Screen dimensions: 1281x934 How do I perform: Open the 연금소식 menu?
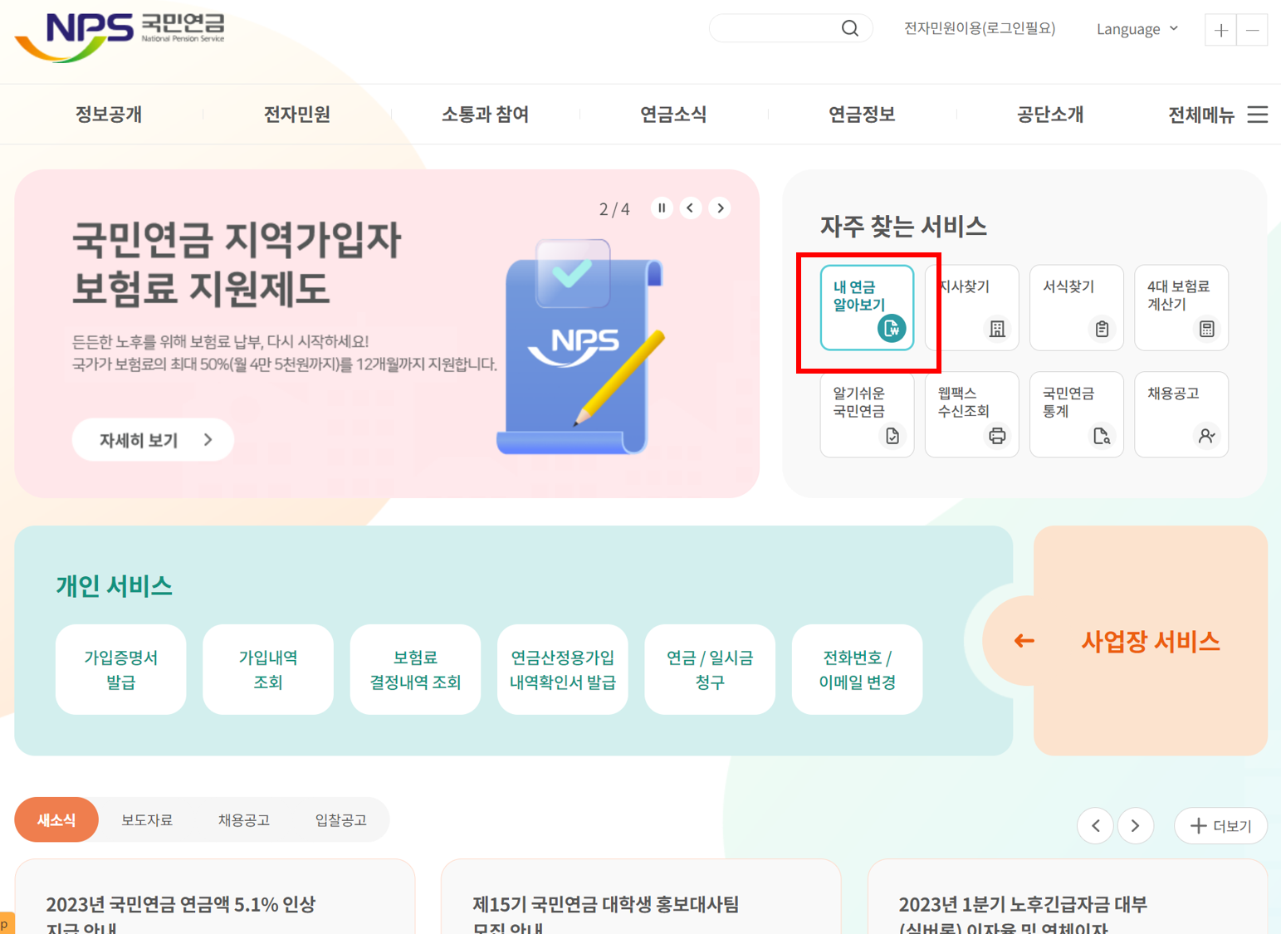(673, 115)
